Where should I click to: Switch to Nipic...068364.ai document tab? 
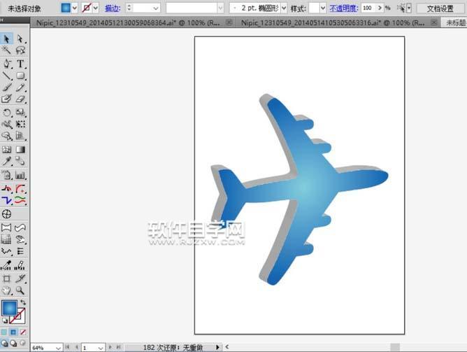click(x=128, y=22)
